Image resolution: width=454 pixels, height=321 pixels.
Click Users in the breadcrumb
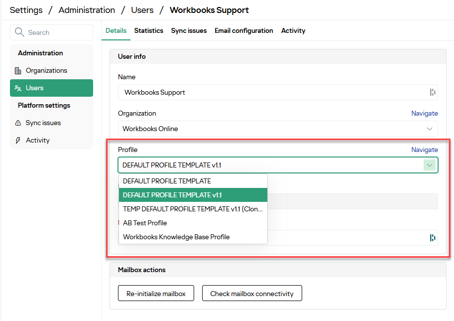pyautogui.click(x=142, y=10)
